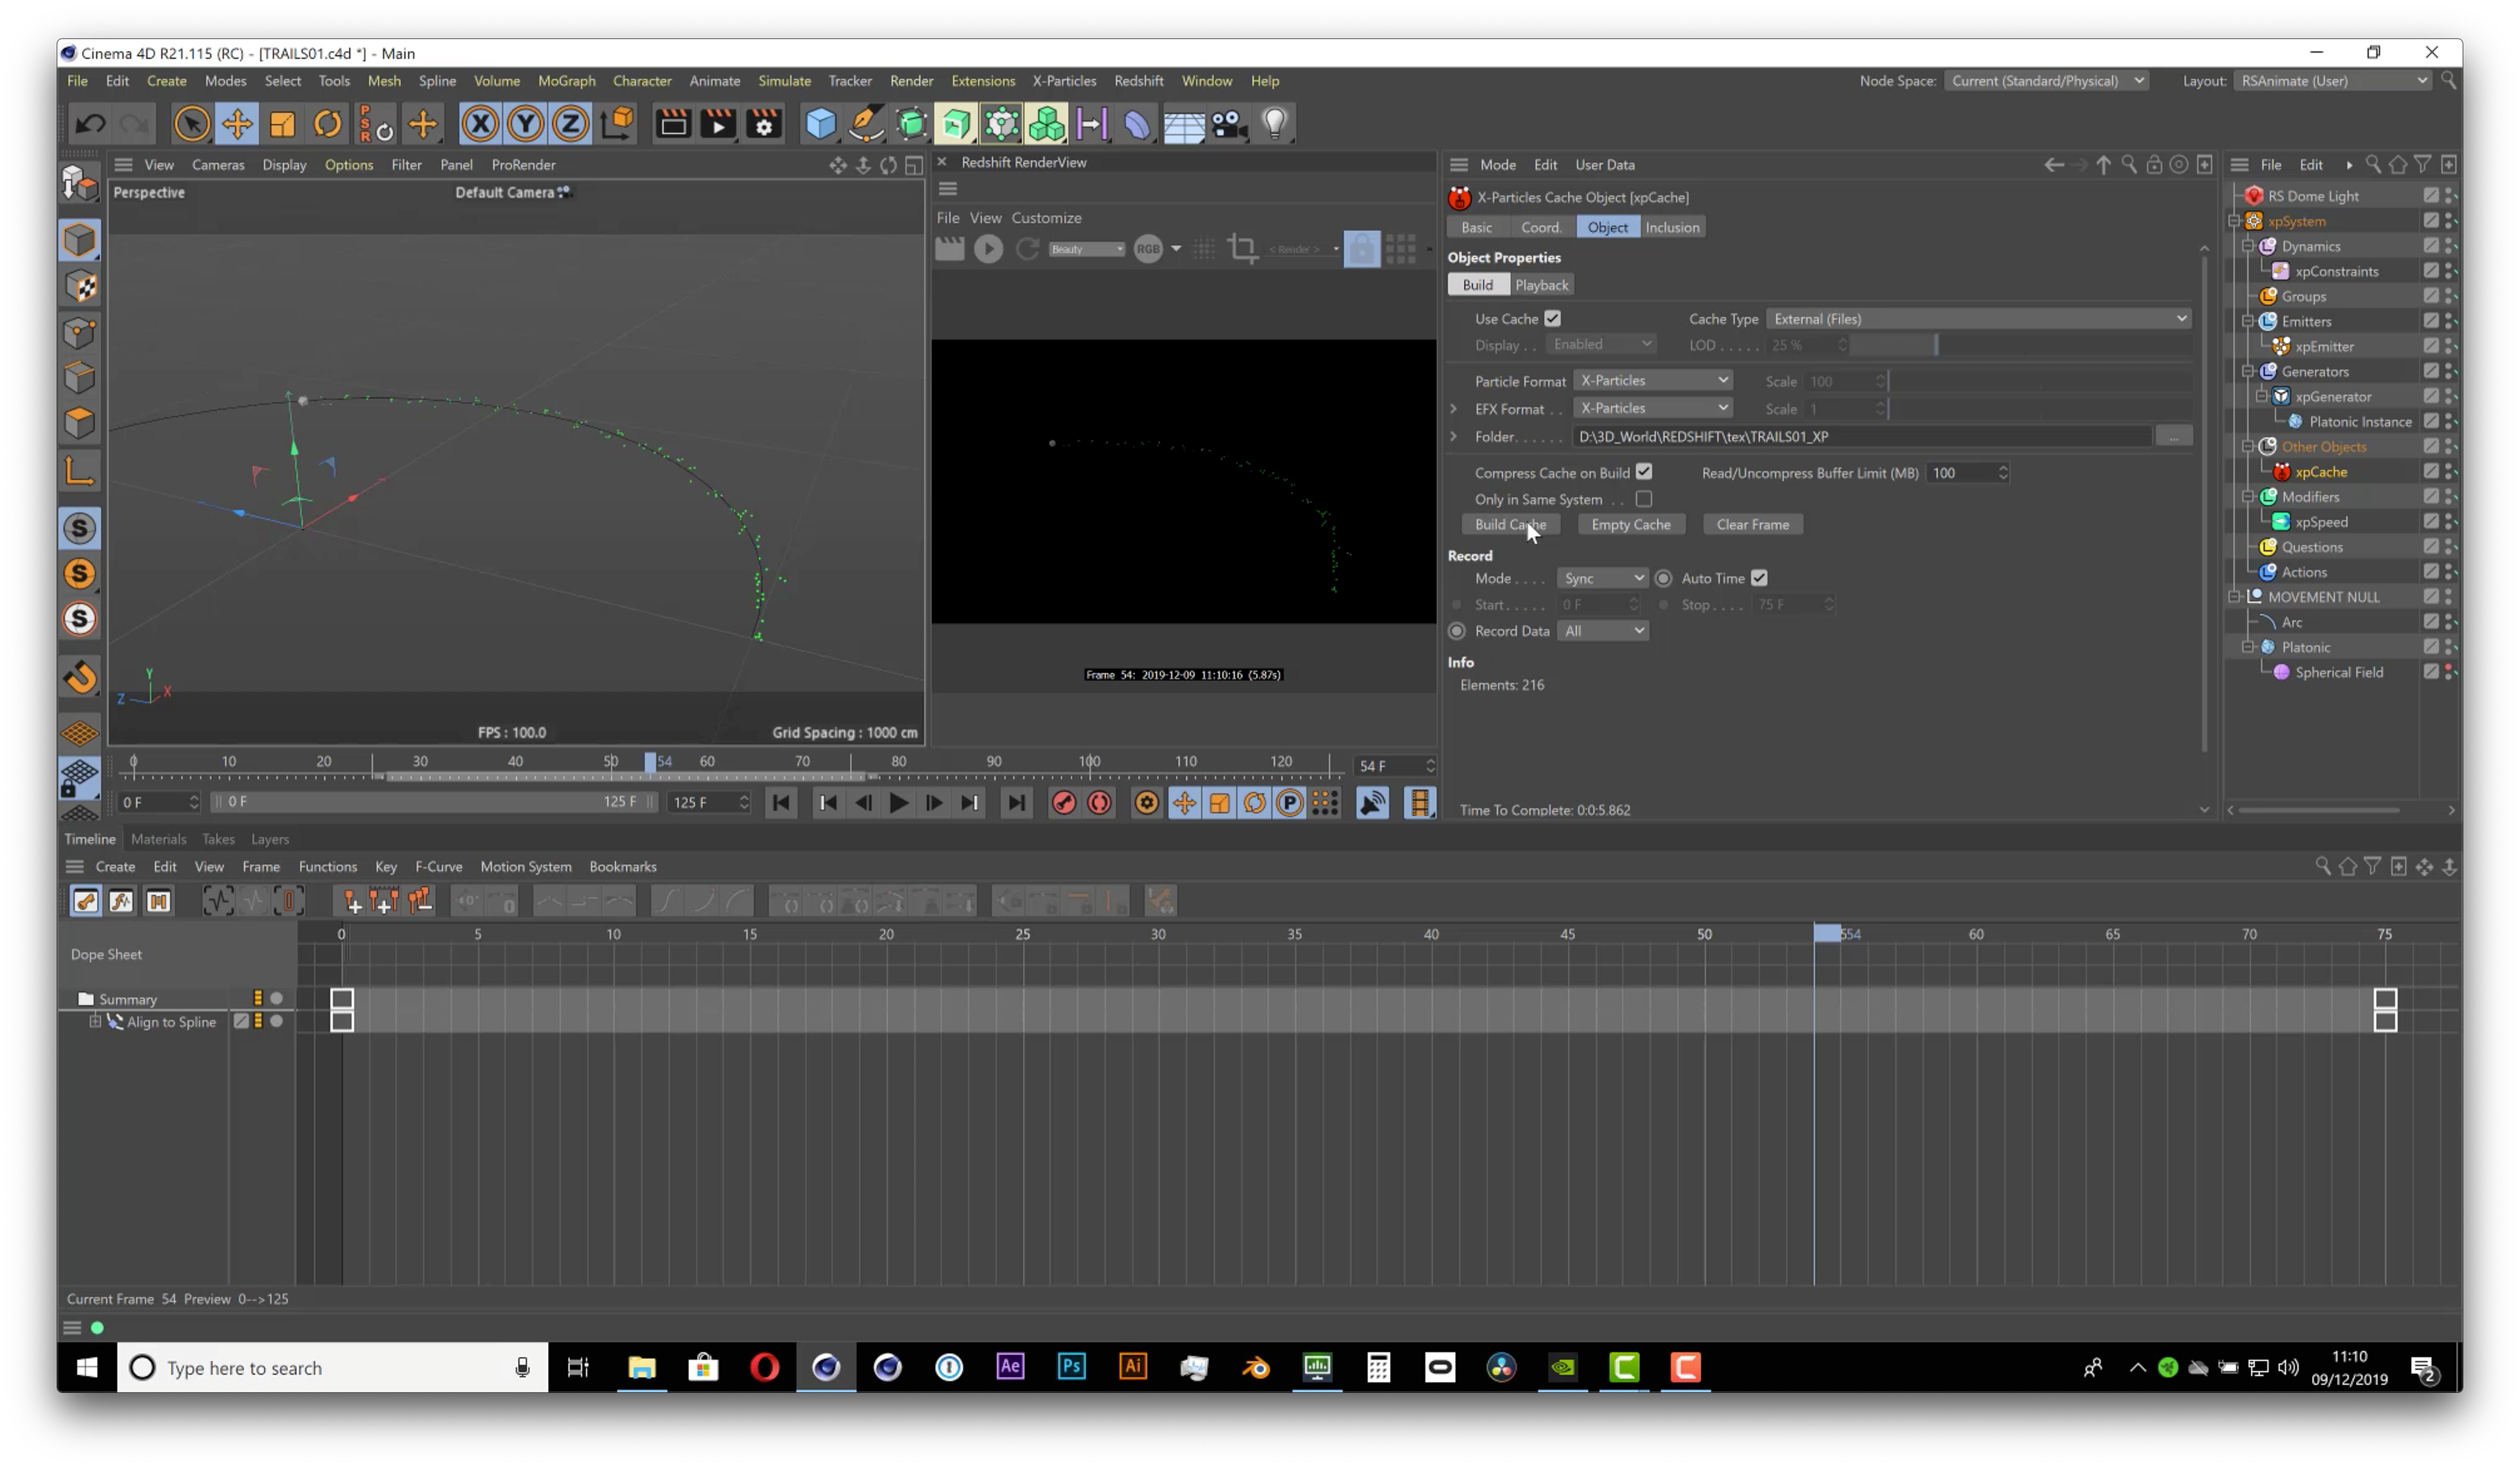Click the Record Data keyframe radio
The image size is (2520, 1468).
coord(1457,630)
